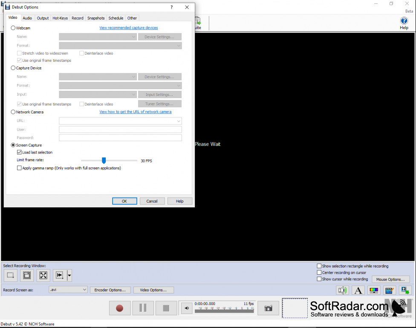Click the dashed preview thumbnail box
Screen dimensions: 416x328
(x=295, y=308)
